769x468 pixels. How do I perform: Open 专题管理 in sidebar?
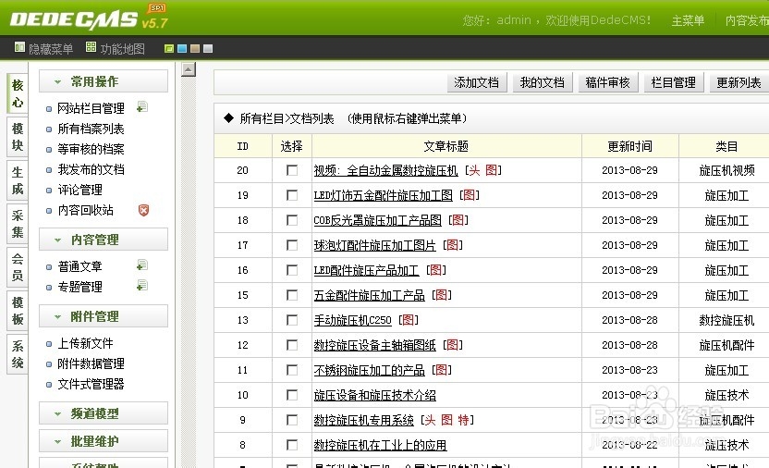[79, 287]
